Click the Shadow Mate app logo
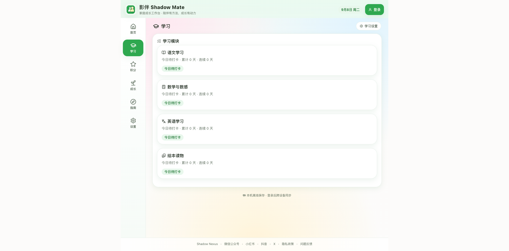Viewport: 509px width, 251px height. point(131,10)
